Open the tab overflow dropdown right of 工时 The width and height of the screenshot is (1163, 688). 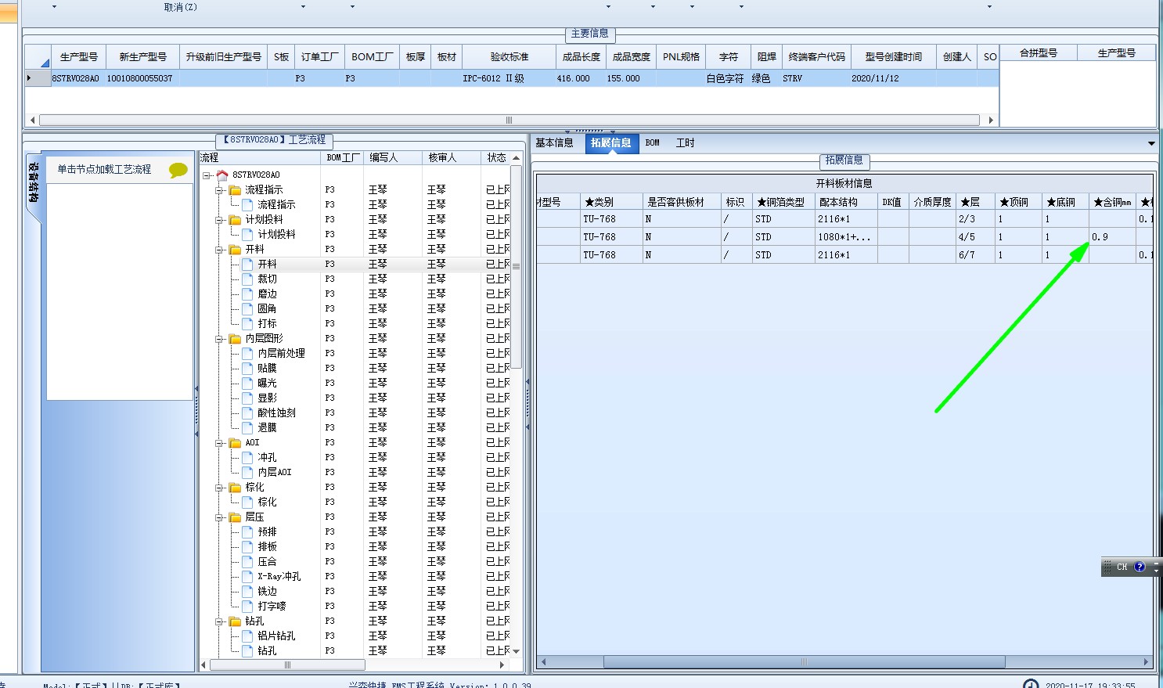click(1151, 143)
